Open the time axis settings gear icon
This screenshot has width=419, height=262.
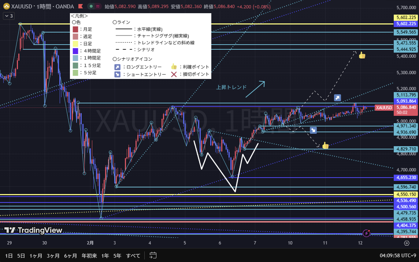pos(407,243)
